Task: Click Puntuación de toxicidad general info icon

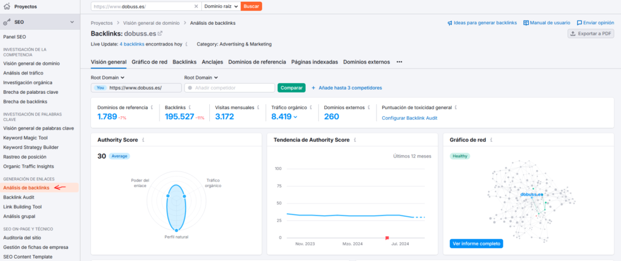Action: (x=456, y=107)
